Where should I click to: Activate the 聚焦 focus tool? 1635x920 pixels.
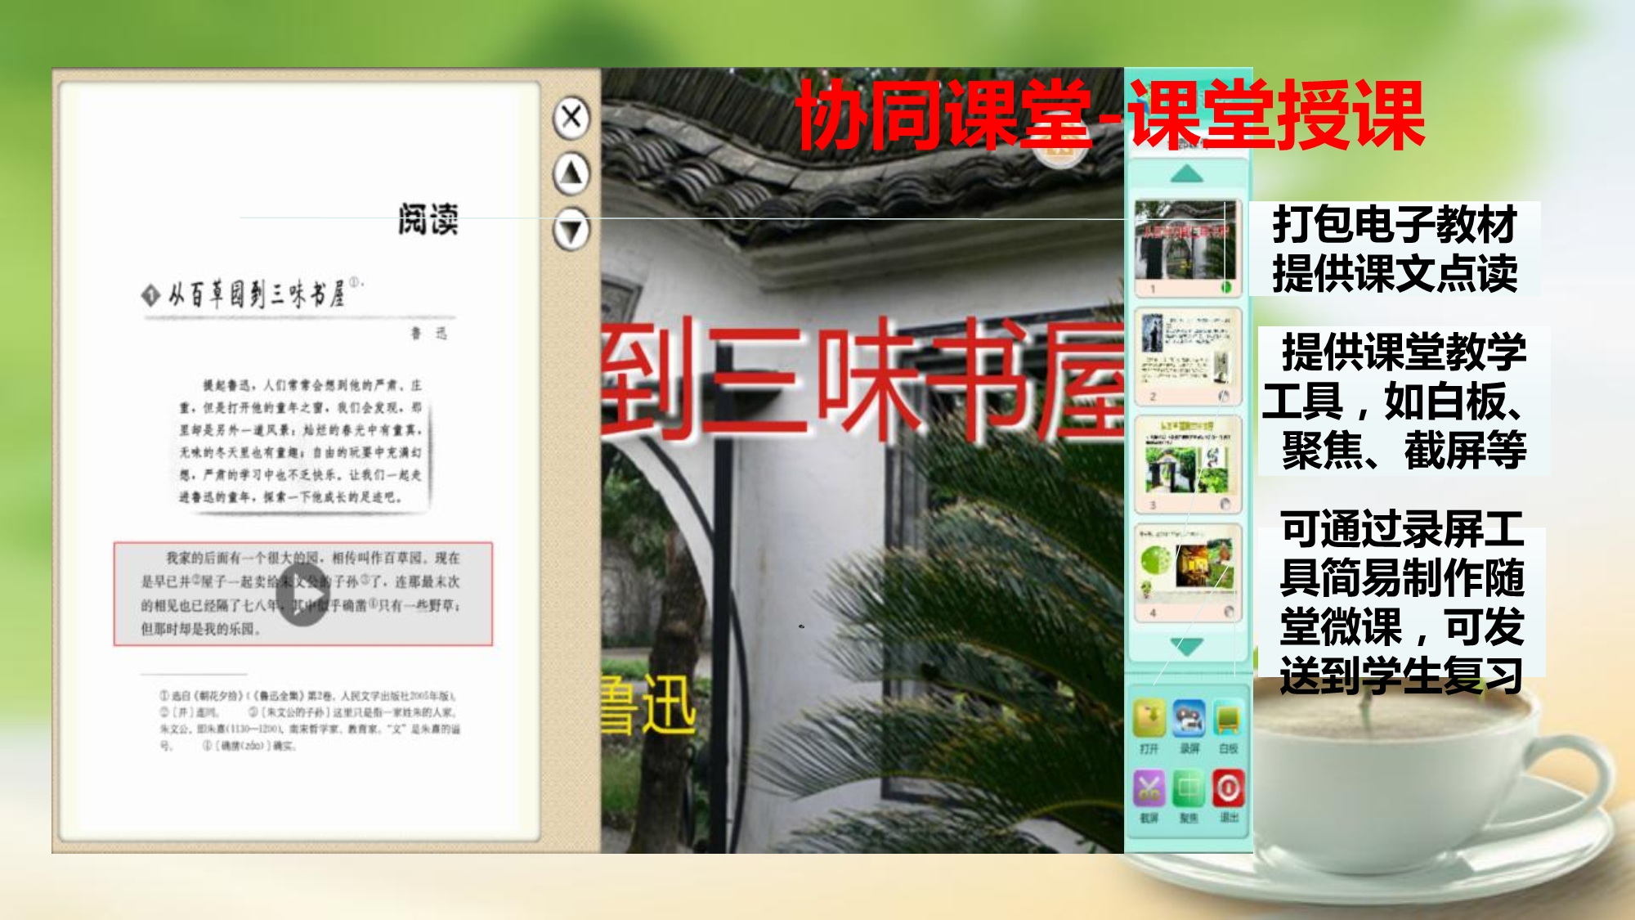click(x=1189, y=789)
